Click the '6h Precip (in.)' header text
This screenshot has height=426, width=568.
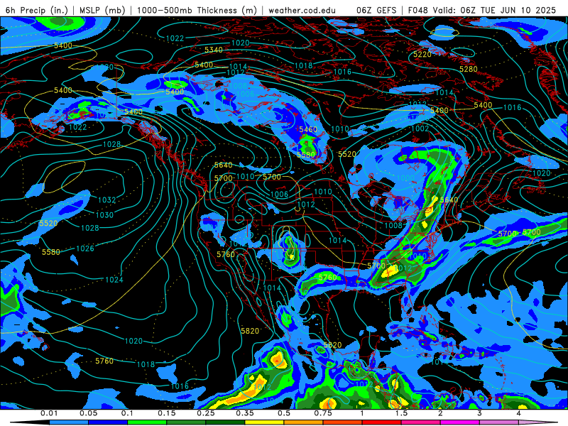pos(37,10)
